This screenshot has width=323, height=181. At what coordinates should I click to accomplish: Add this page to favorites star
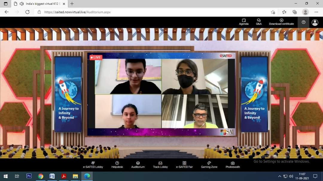coord(273,12)
